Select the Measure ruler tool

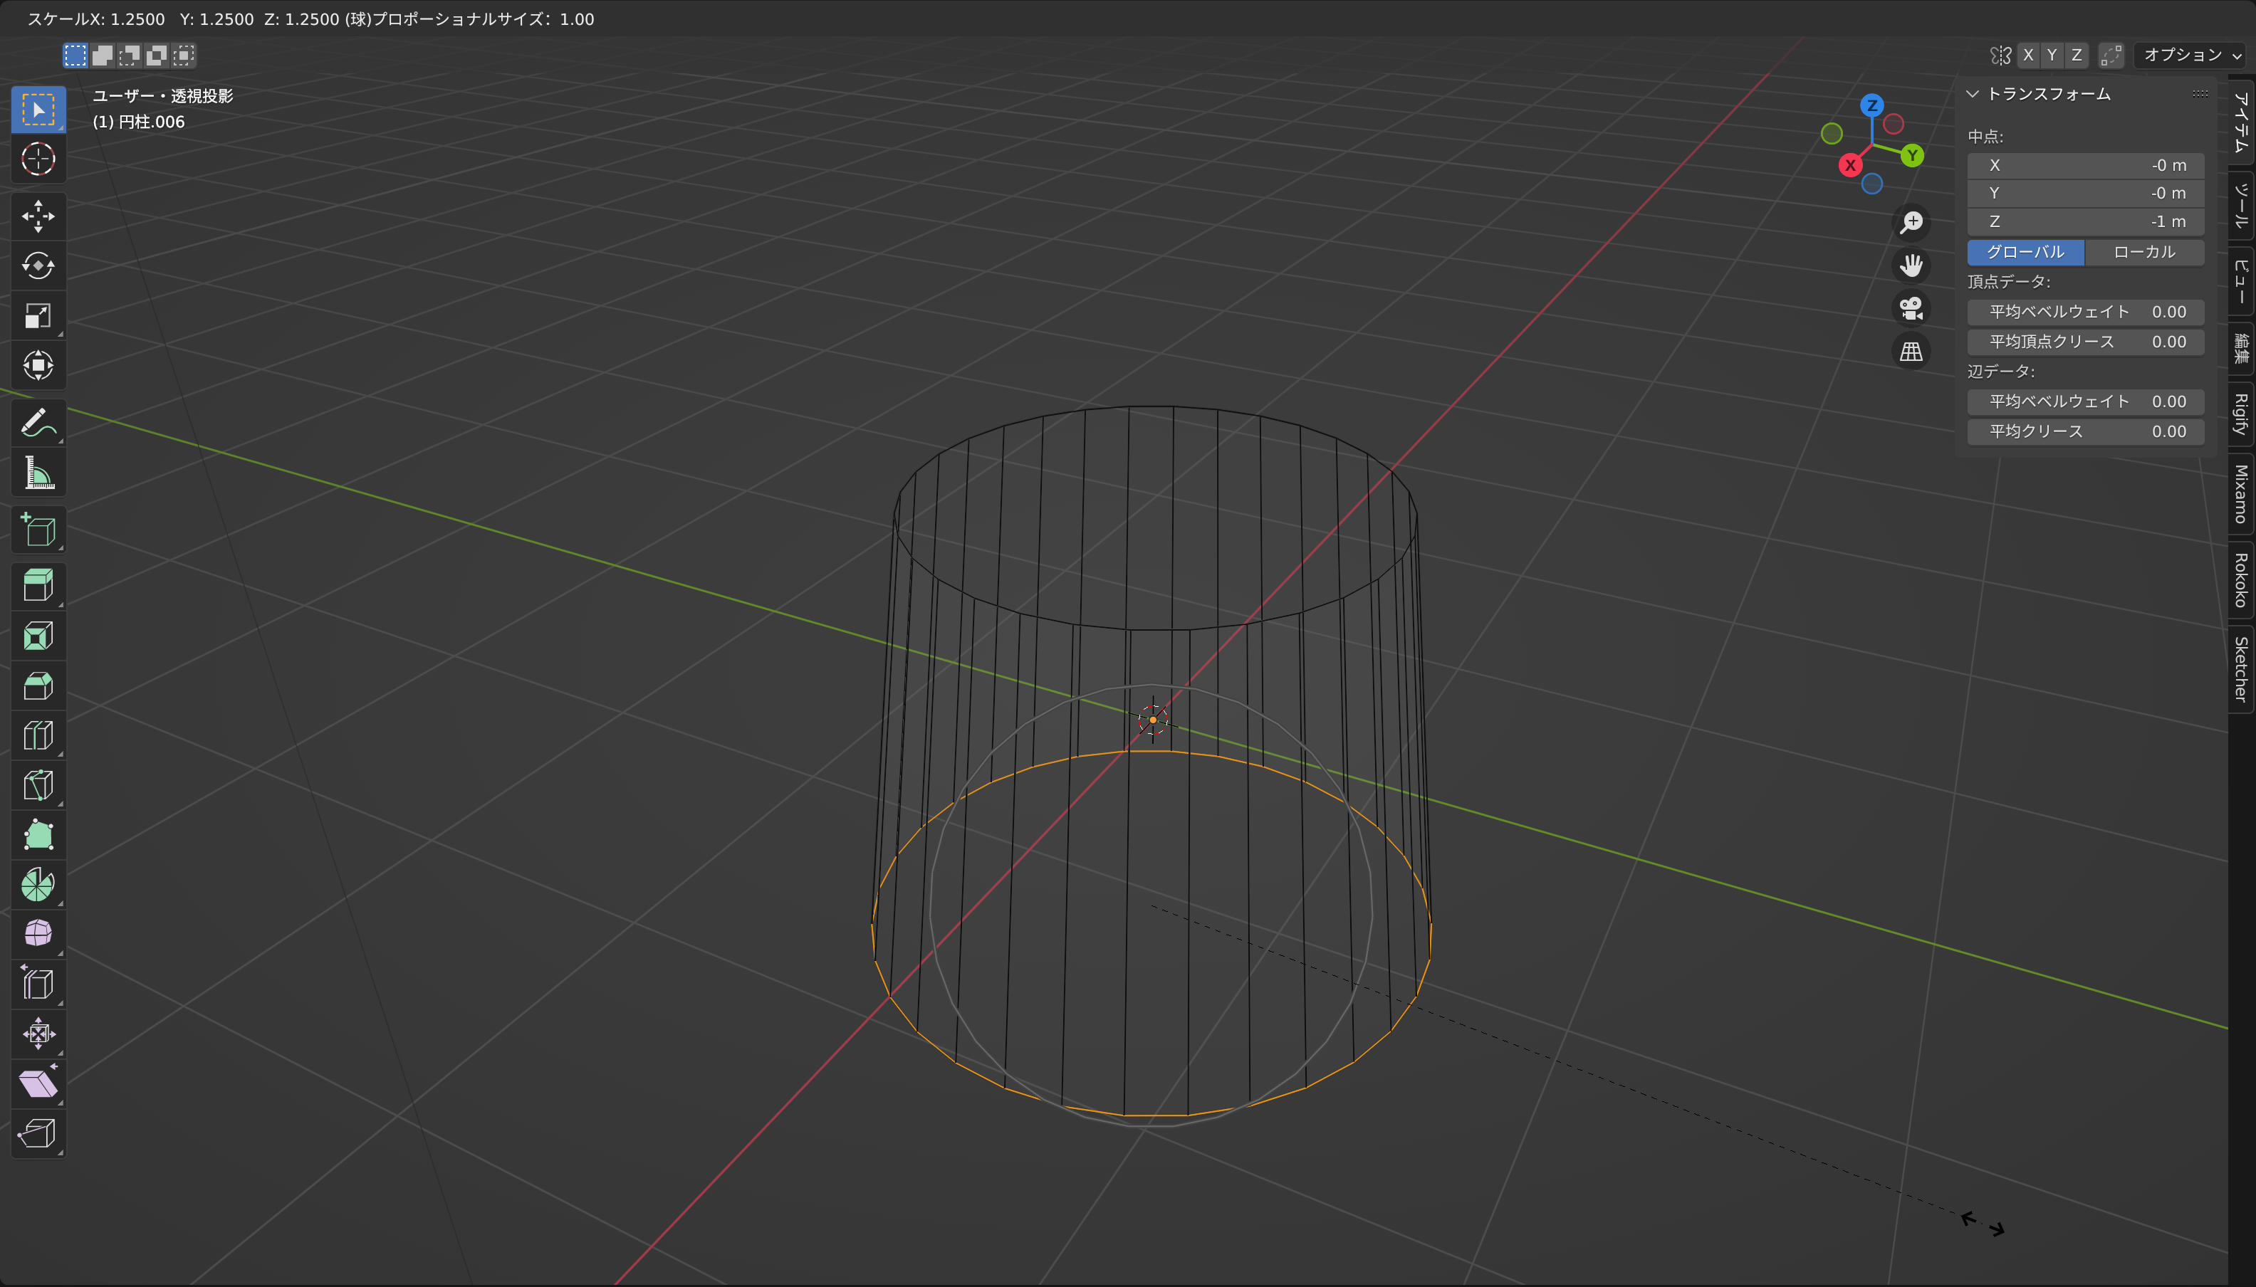click(38, 473)
